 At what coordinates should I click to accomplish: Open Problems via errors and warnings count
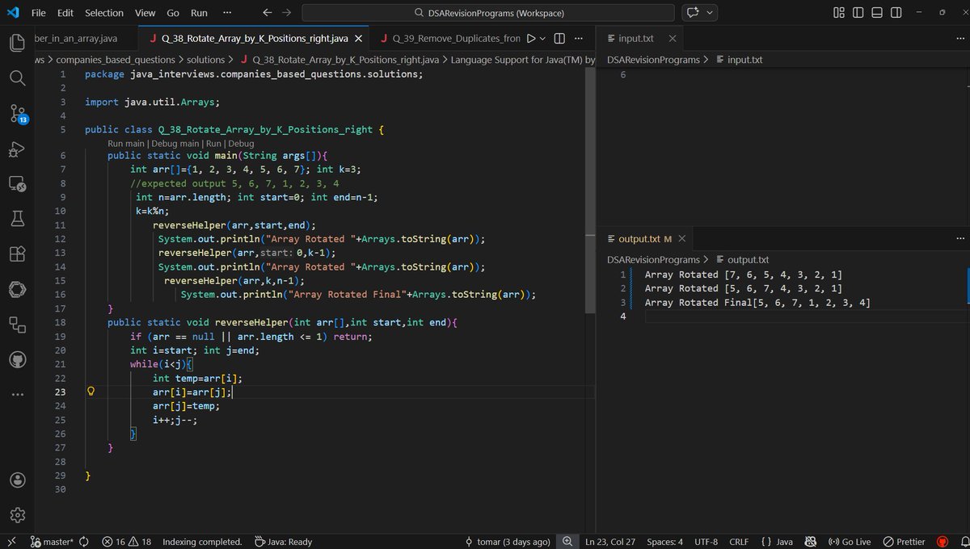(x=127, y=542)
